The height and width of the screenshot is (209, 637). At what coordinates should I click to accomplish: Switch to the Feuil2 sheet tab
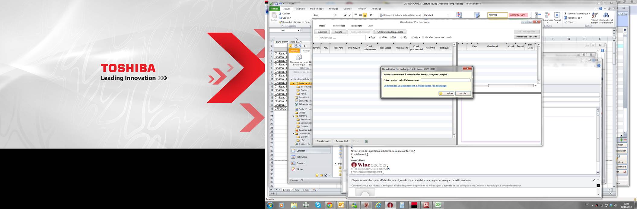[296, 190]
